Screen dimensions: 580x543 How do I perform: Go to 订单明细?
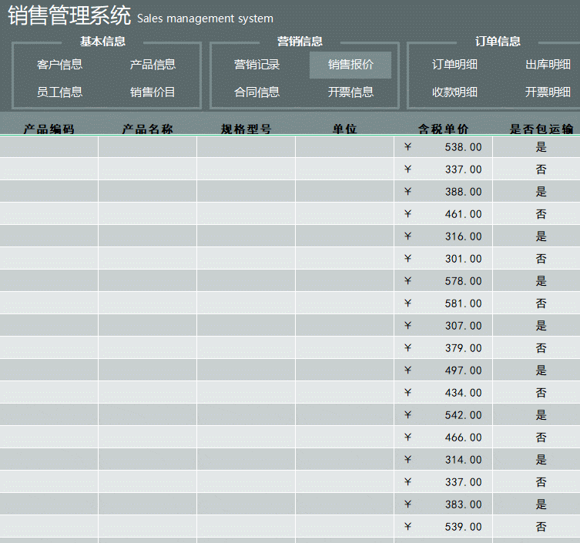[x=454, y=65]
